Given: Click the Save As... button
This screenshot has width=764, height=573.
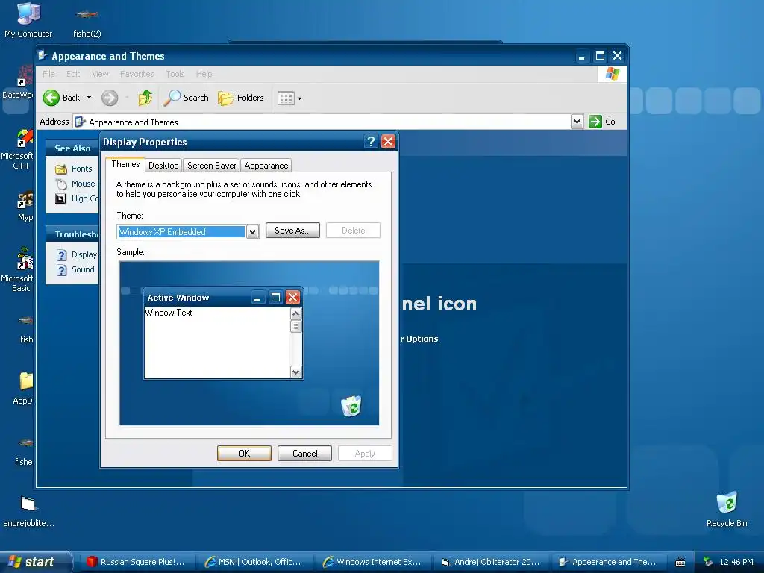Looking at the screenshot, I should point(292,231).
